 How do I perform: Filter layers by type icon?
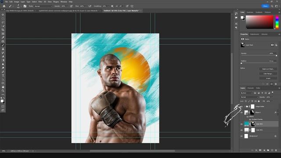coord(262,93)
